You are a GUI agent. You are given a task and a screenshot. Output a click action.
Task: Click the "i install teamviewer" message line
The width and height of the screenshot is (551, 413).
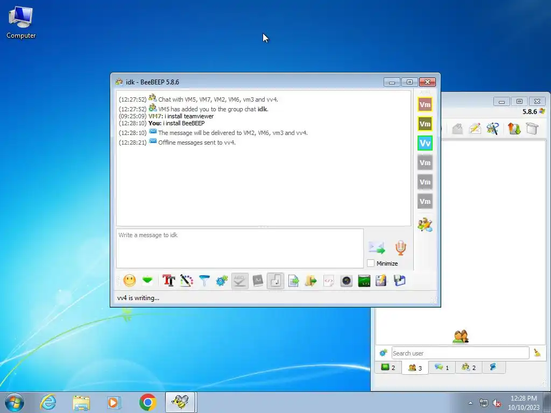(x=189, y=116)
